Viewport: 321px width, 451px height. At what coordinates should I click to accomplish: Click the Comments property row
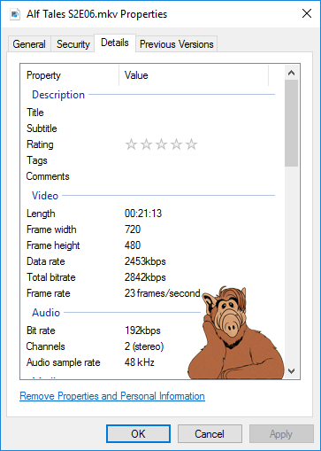(148, 176)
